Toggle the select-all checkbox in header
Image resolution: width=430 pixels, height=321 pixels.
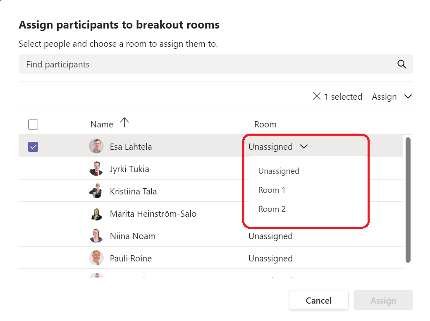pyautogui.click(x=33, y=124)
